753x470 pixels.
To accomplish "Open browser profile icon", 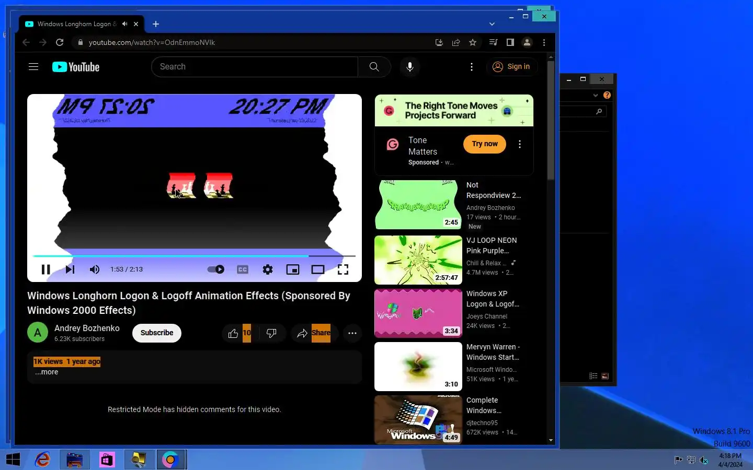I will pos(527,42).
